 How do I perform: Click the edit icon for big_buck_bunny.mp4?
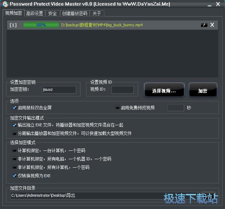(204, 25)
